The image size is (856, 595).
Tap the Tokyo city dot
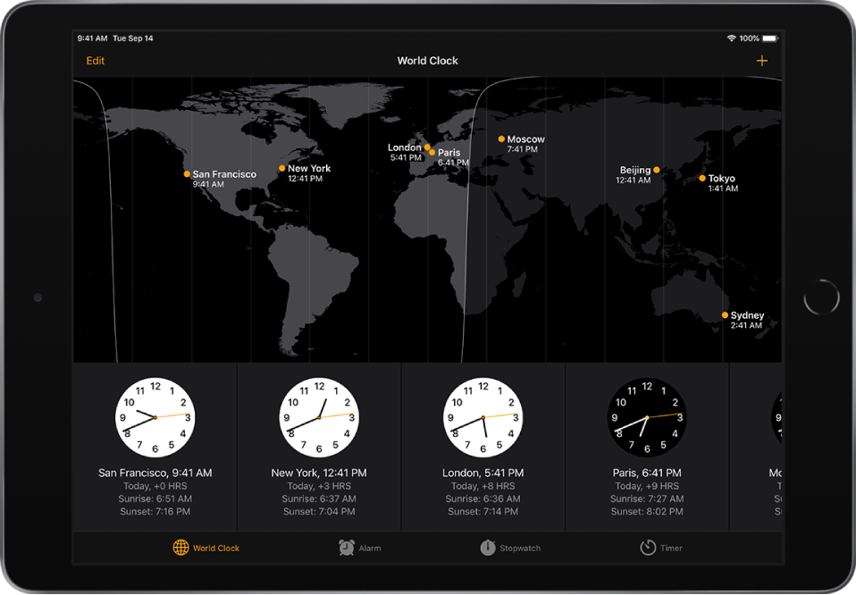(x=701, y=178)
